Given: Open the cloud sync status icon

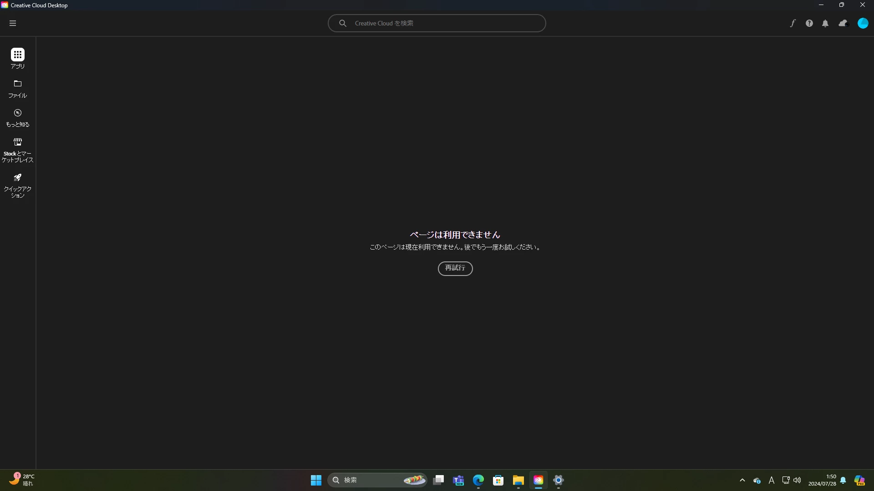Looking at the screenshot, I should (x=843, y=23).
